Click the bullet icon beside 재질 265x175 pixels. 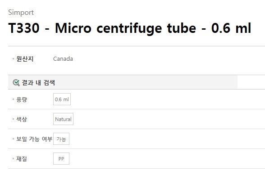click(13, 159)
